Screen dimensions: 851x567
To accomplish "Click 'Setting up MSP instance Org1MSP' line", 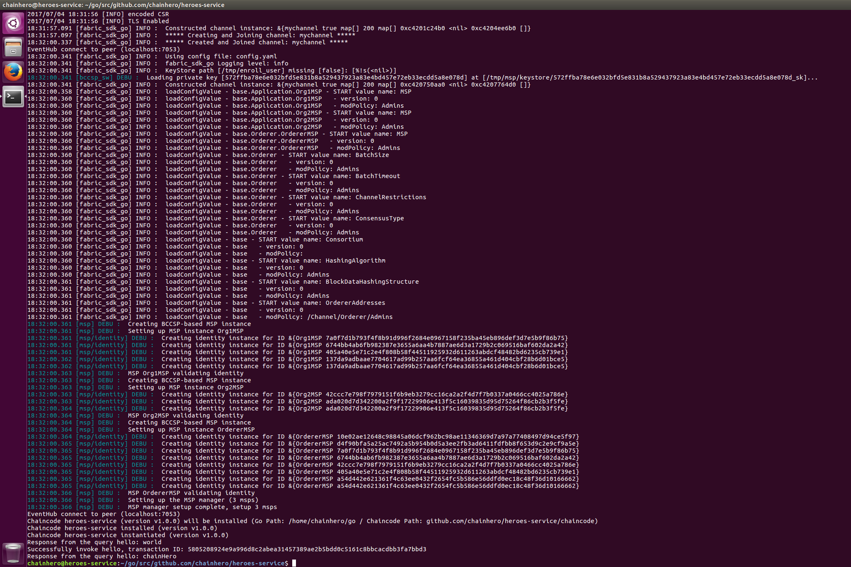I will tap(185, 331).
